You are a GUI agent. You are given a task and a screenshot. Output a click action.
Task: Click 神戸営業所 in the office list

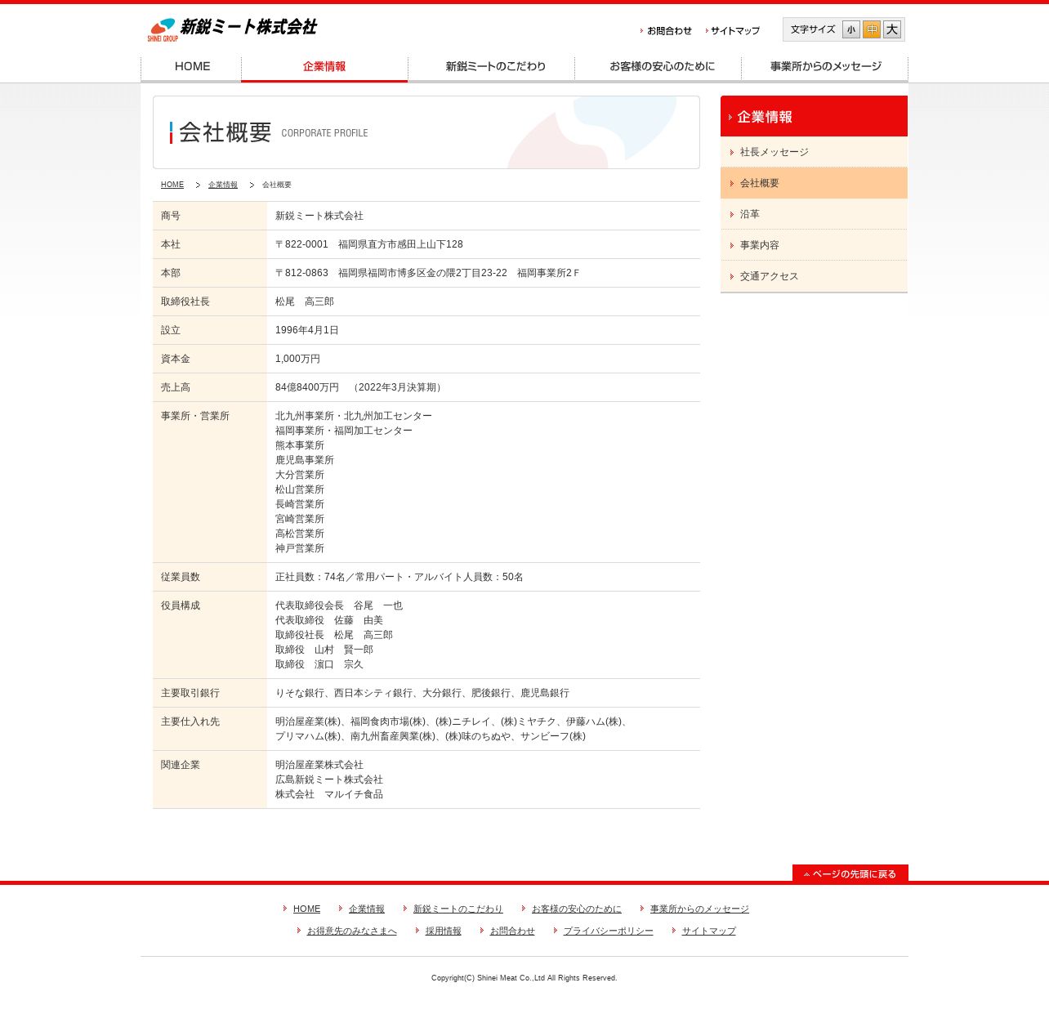tap(300, 548)
